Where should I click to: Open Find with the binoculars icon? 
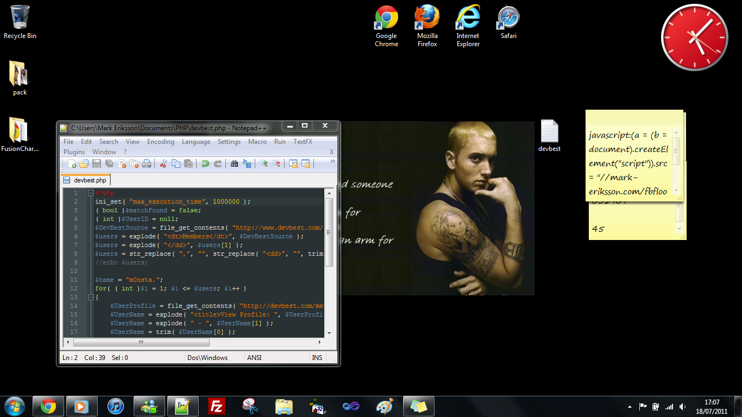click(234, 163)
